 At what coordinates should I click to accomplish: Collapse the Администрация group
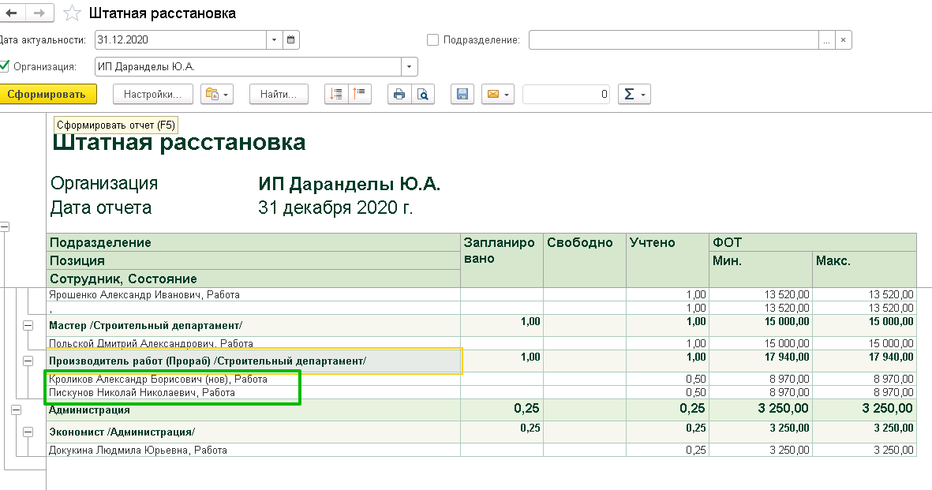pos(16,410)
